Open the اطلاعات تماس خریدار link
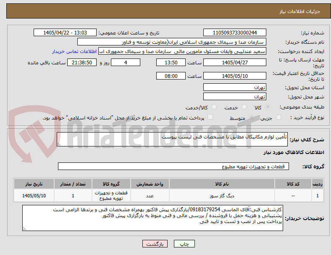The image size is (331, 255). [74, 51]
